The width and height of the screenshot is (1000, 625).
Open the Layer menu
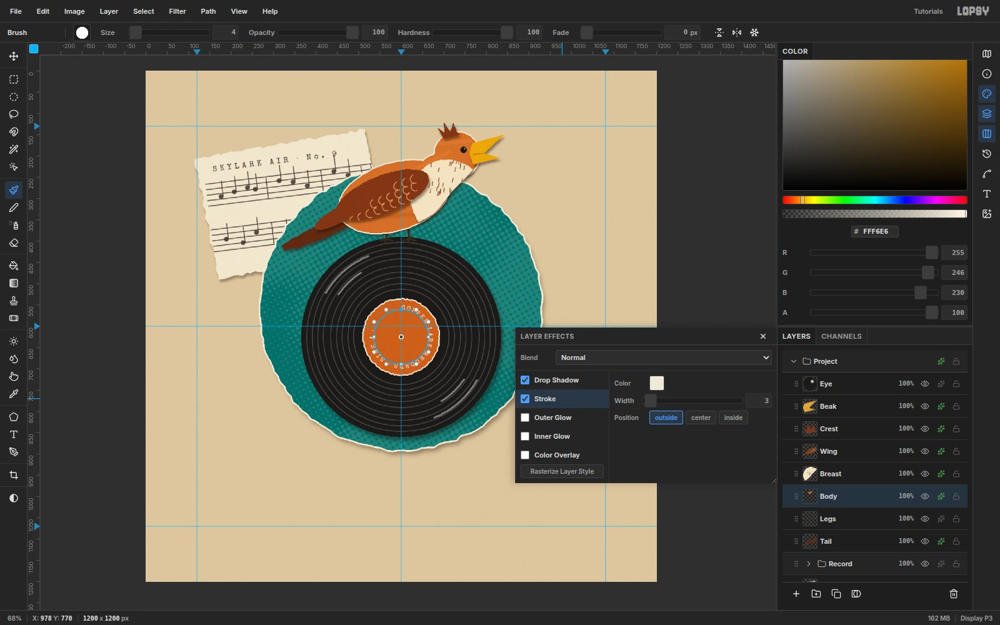click(109, 11)
